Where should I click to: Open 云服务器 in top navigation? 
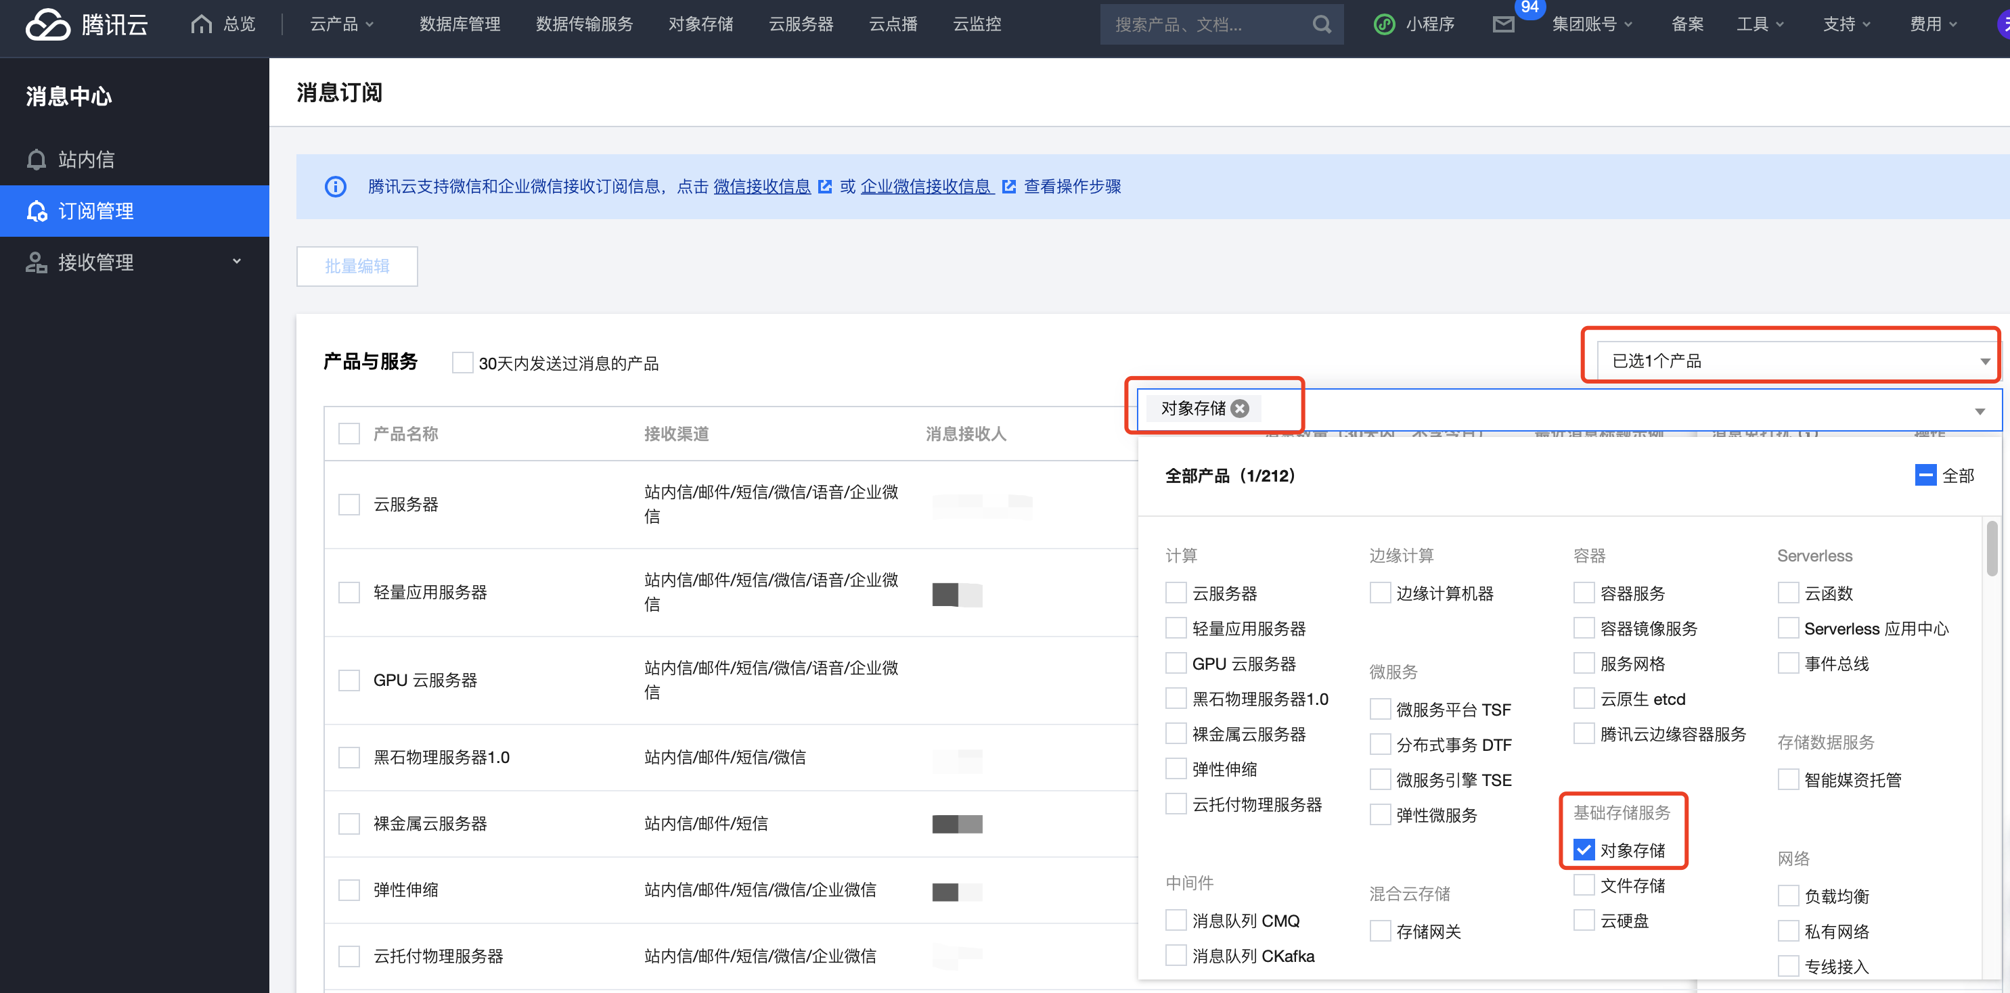pos(801,24)
